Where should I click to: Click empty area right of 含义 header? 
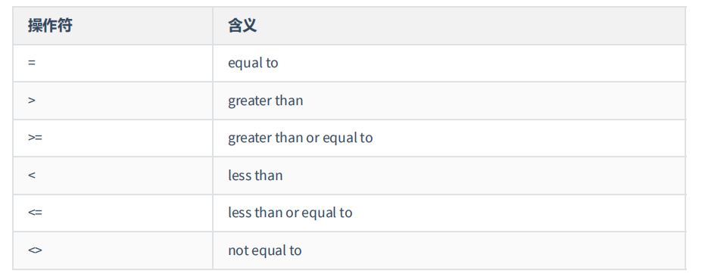pyautogui.click(x=470, y=26)
